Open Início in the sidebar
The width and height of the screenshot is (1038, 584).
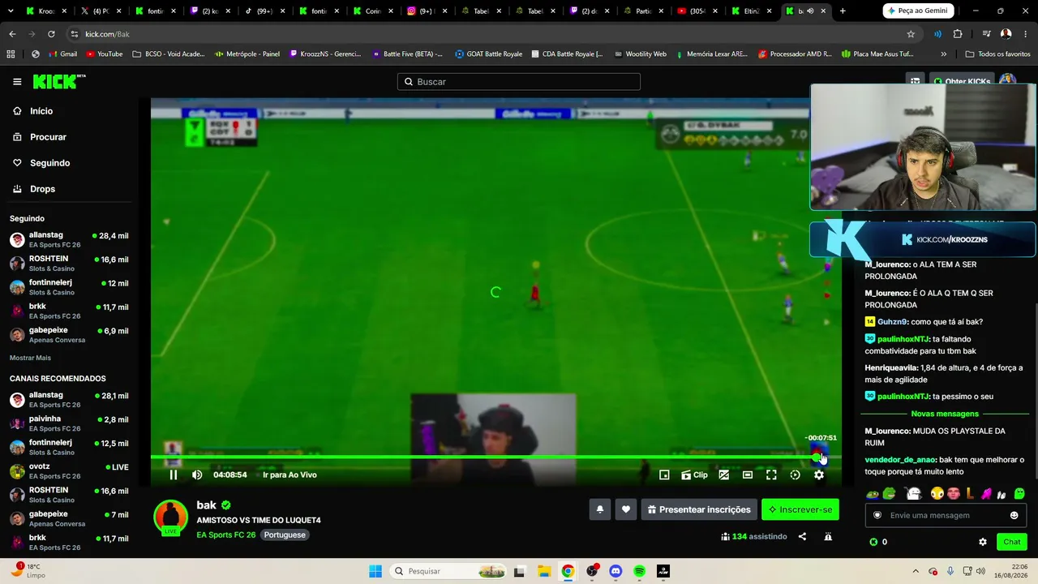coord(34,111)
